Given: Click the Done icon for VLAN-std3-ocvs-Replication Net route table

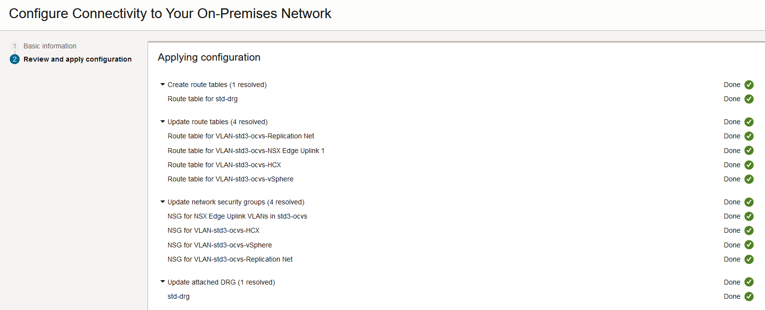Looking at the screenshot, I should 749,136.
